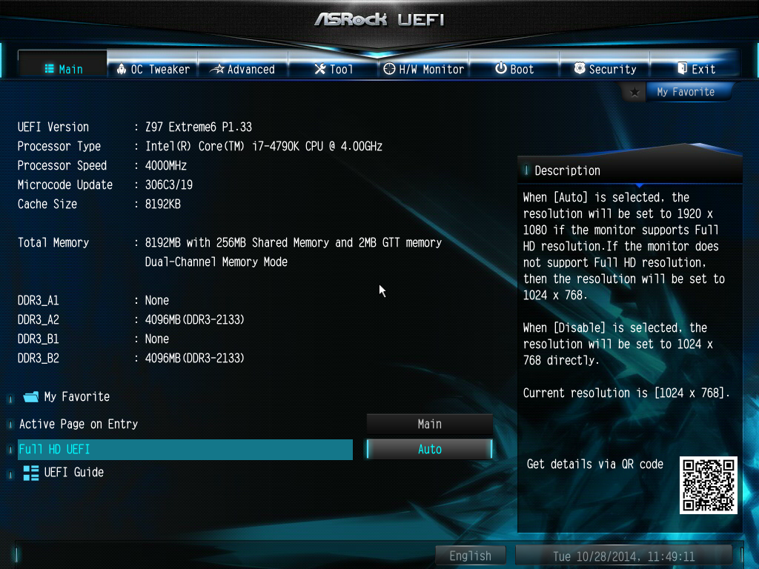Viewport: 759px width, 569px height.
Task: Click the H/W Monitor gauge icon
Action: [389, 69]
